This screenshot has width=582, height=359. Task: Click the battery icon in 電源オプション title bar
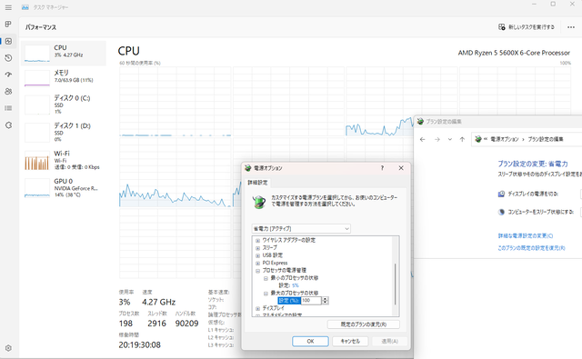coord(248,168)
